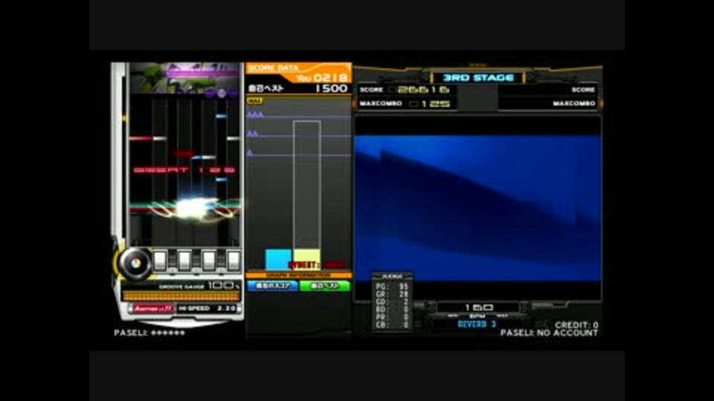The image size is (714, 401).
Task: Click the turntable scratch disc
Action: tap(135, 263)
